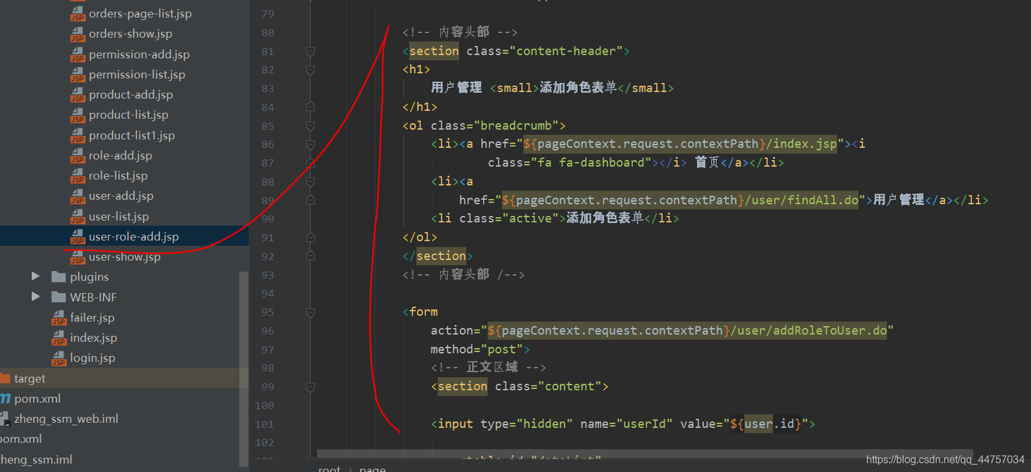Screen dimensions: 1031x472
Task: Toggle fold marker at line 88
Action: [311, 182]
